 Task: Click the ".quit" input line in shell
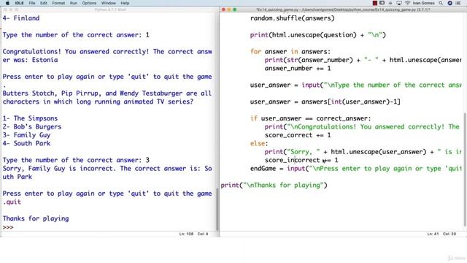click(12, 202)
